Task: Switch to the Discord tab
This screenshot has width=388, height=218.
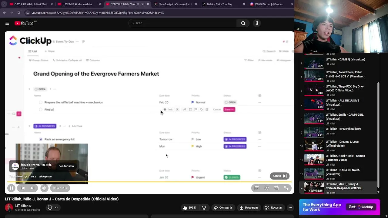Action: pyautogui.click(x=271, y=4)
